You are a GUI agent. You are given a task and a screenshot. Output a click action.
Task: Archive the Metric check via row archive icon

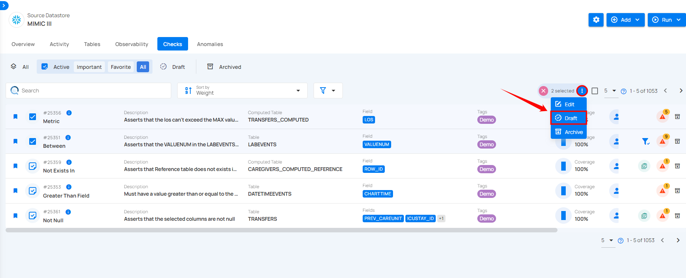[677, 117]
